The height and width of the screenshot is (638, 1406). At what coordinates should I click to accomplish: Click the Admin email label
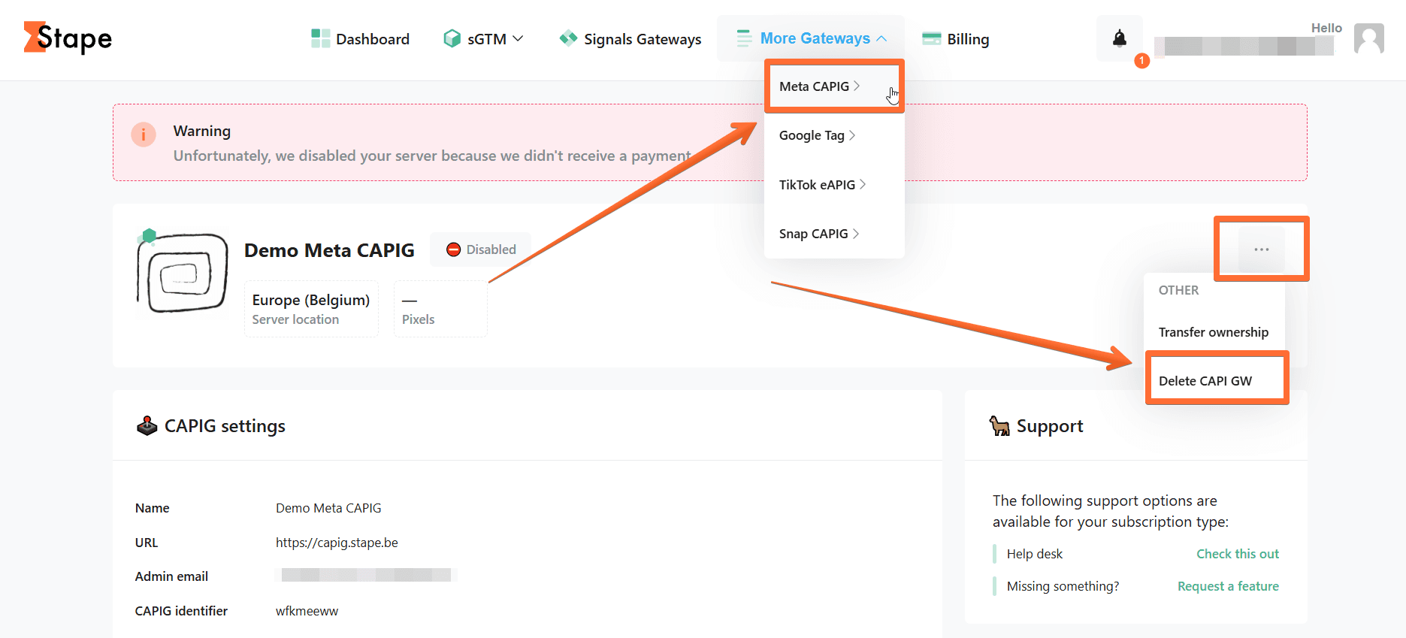pos(171,576)
